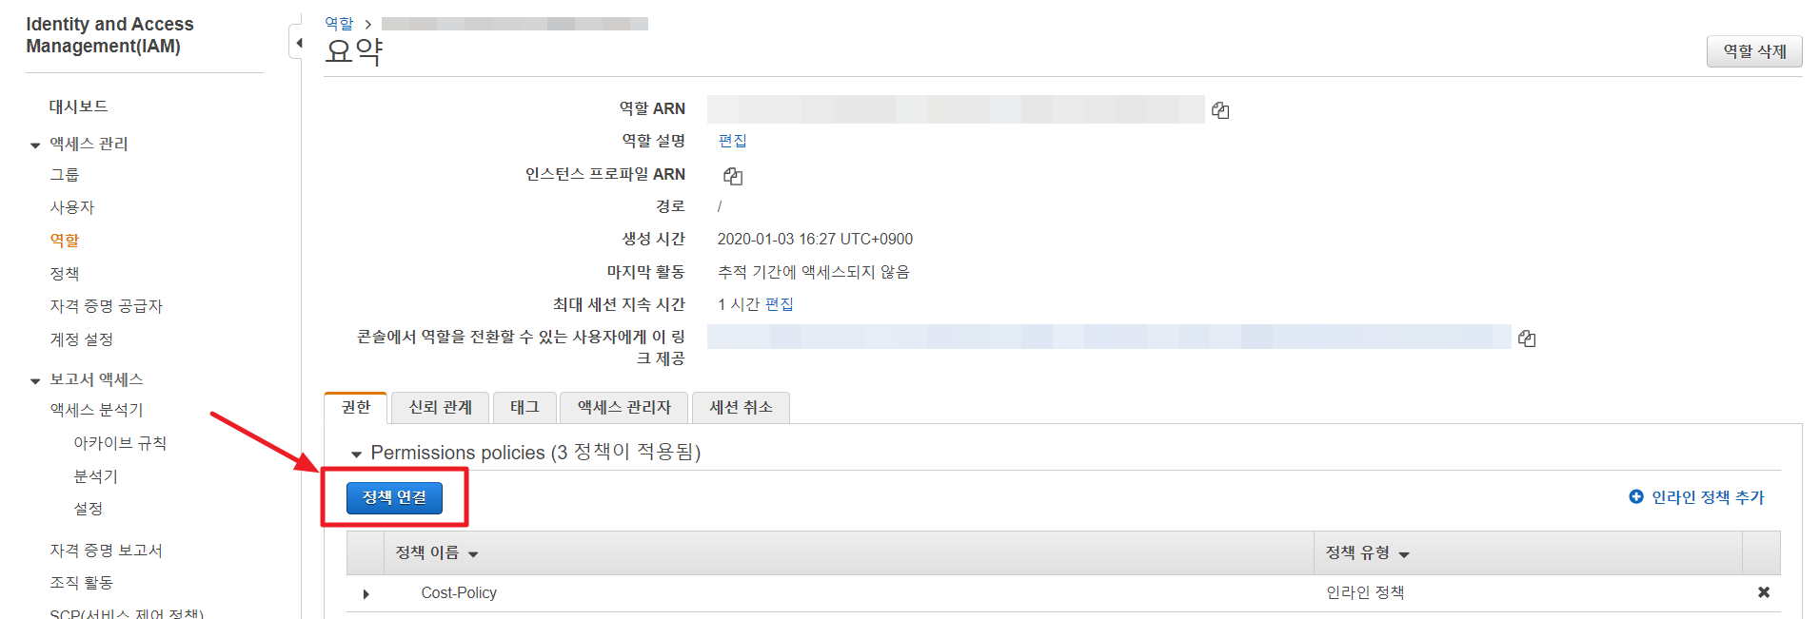Click the 역할 삭제 button
The width and height of the screenshot is (1820, 619).
coord(1753,51)
